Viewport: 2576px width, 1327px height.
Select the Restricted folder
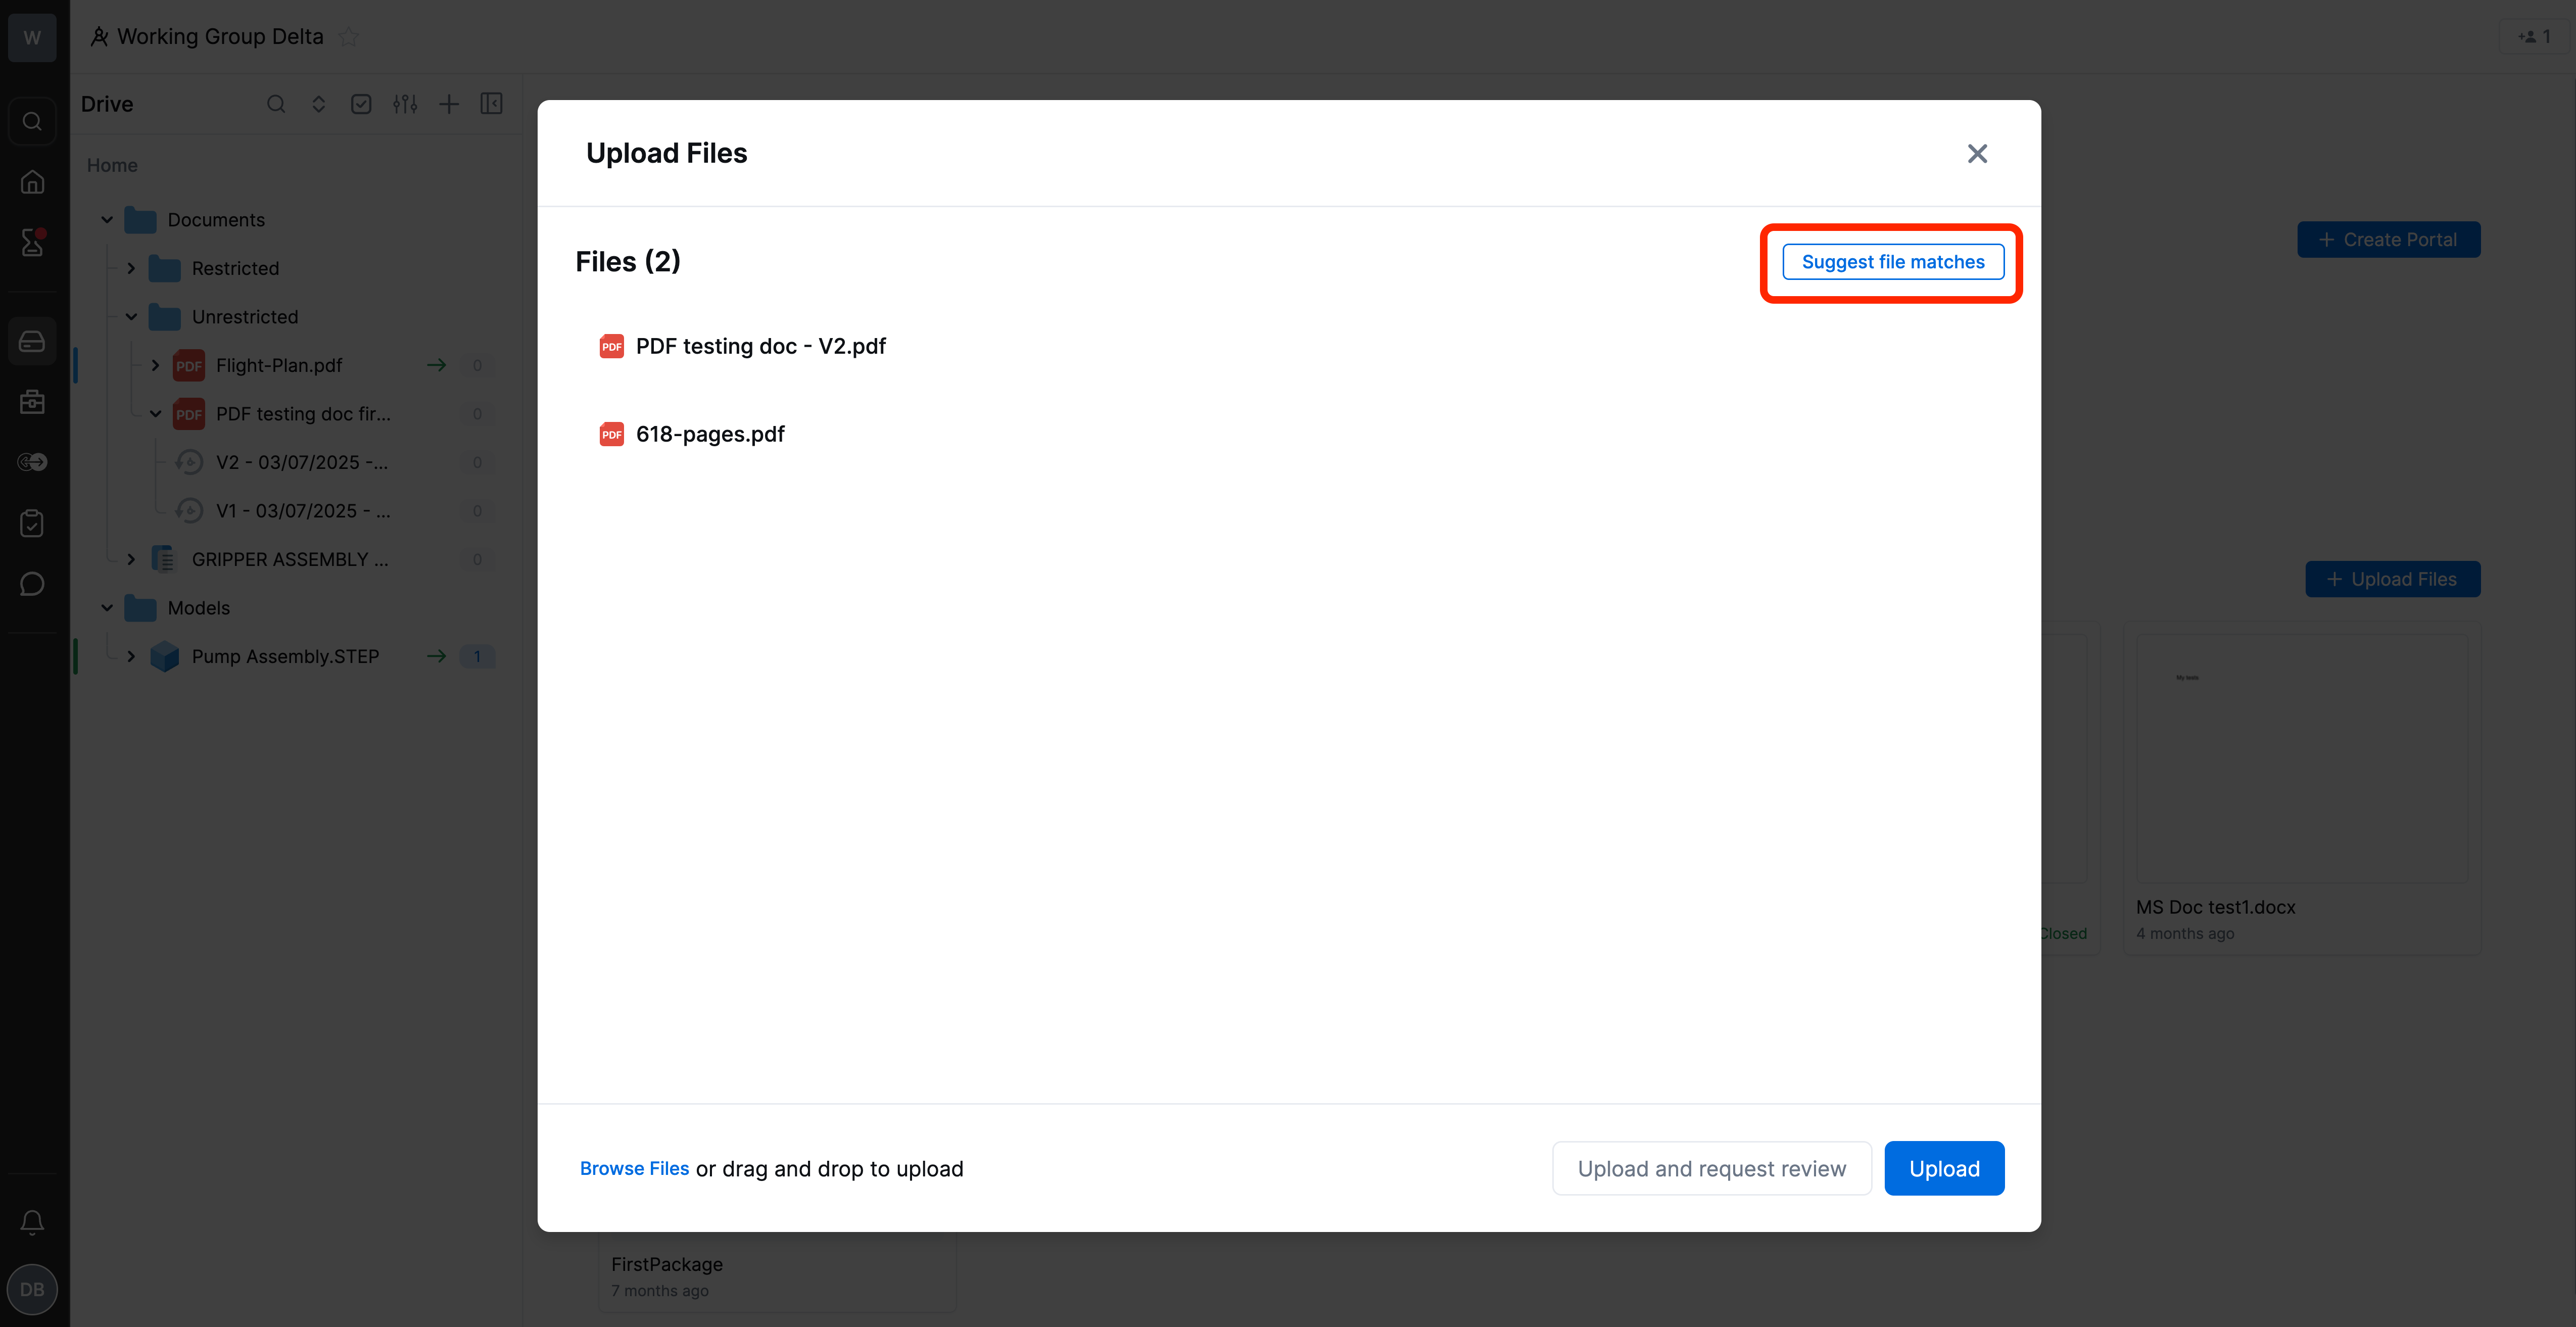(x=235, y=268)
